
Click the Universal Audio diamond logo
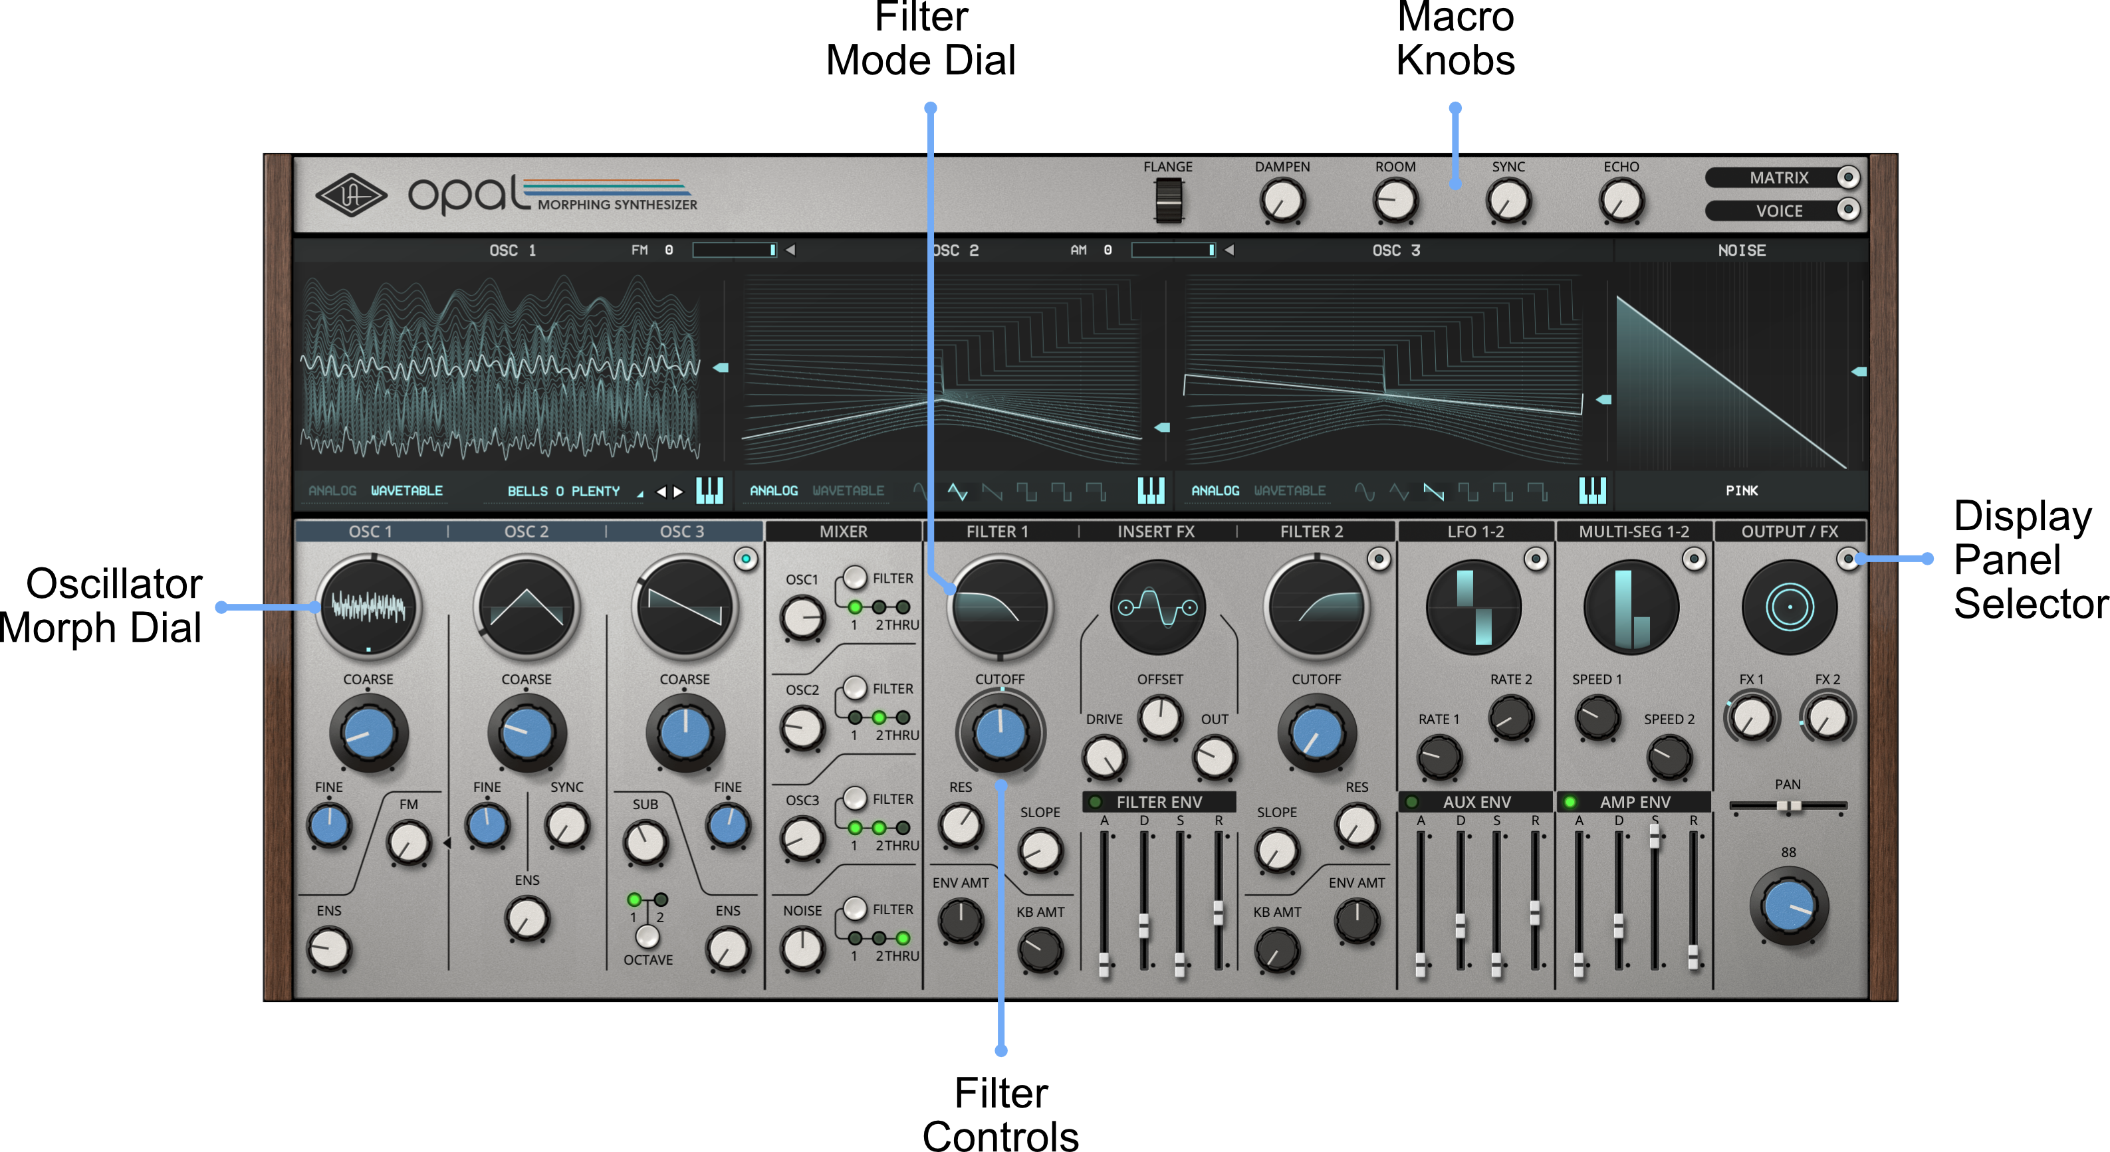tap(352, 195)
